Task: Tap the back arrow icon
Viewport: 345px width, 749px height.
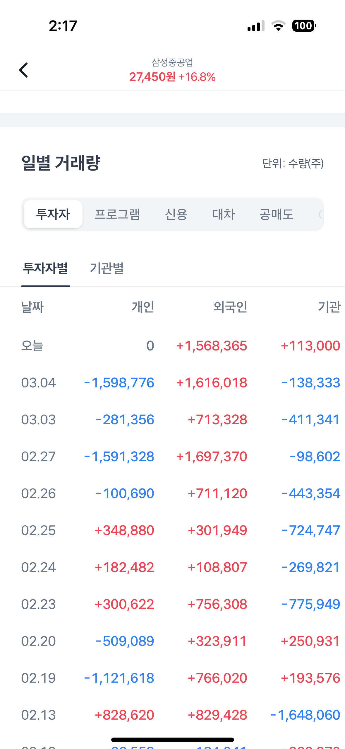Action: tap(23, 70)
